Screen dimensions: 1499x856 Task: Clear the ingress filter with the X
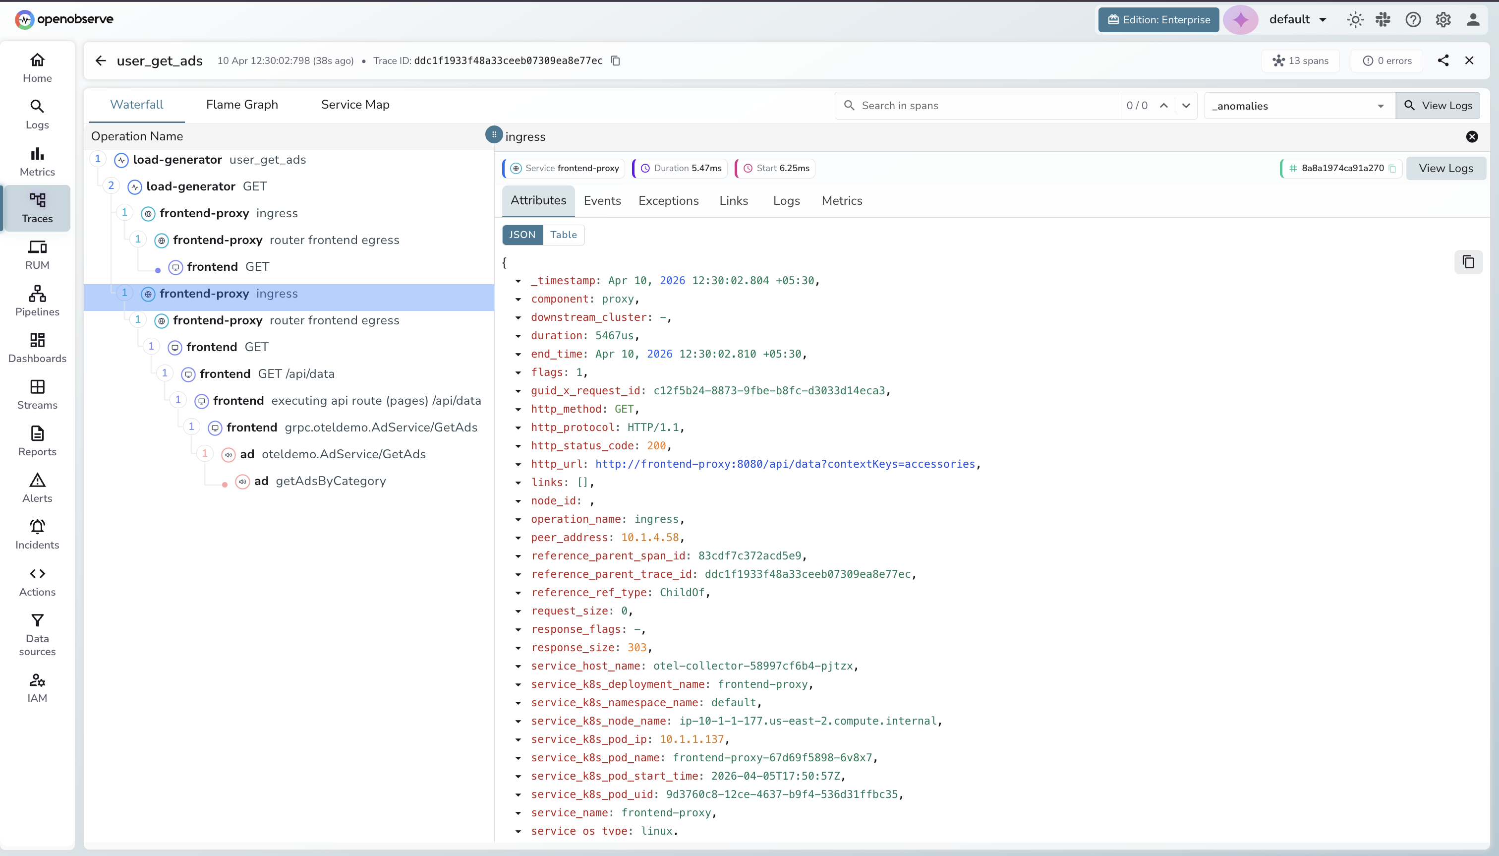click(1471, 136)
